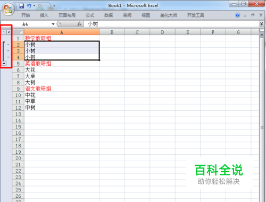Click cell containing 数学教研组
The image size is (266, 202).
(x=62, y=38)
